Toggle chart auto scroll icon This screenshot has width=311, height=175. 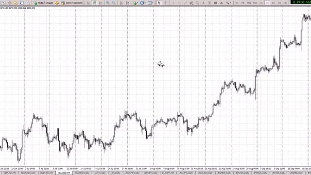point(121,3)
